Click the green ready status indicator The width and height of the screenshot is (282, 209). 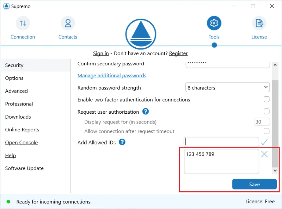point(8,202)
